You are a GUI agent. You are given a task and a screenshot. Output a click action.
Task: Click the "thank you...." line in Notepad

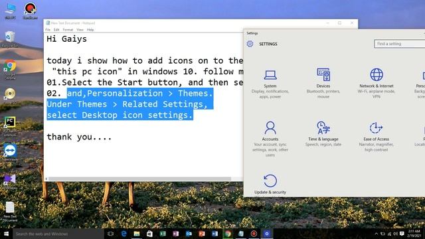(x=79, y=137)
